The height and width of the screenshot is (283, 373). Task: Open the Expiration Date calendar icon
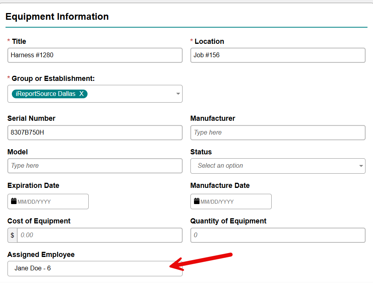14,201
